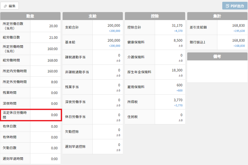Click the 健康保険料 value 8,500
This screenshot has height=165, width=248.
tap(178, 40)
